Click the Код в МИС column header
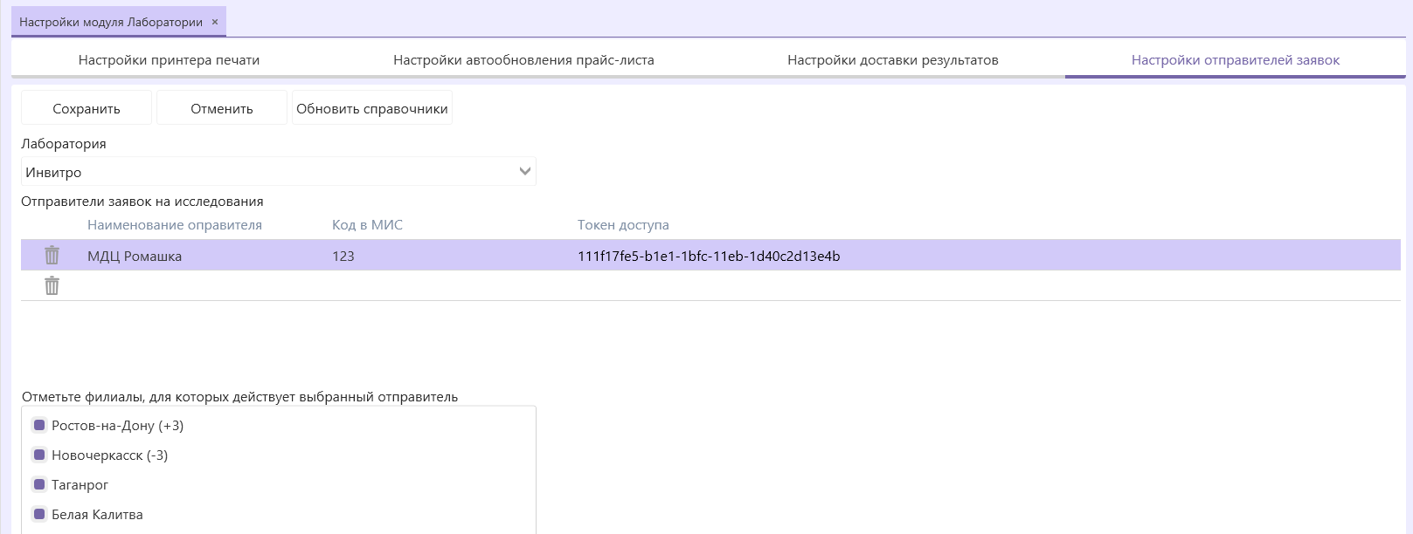 (x=367, y=225)
